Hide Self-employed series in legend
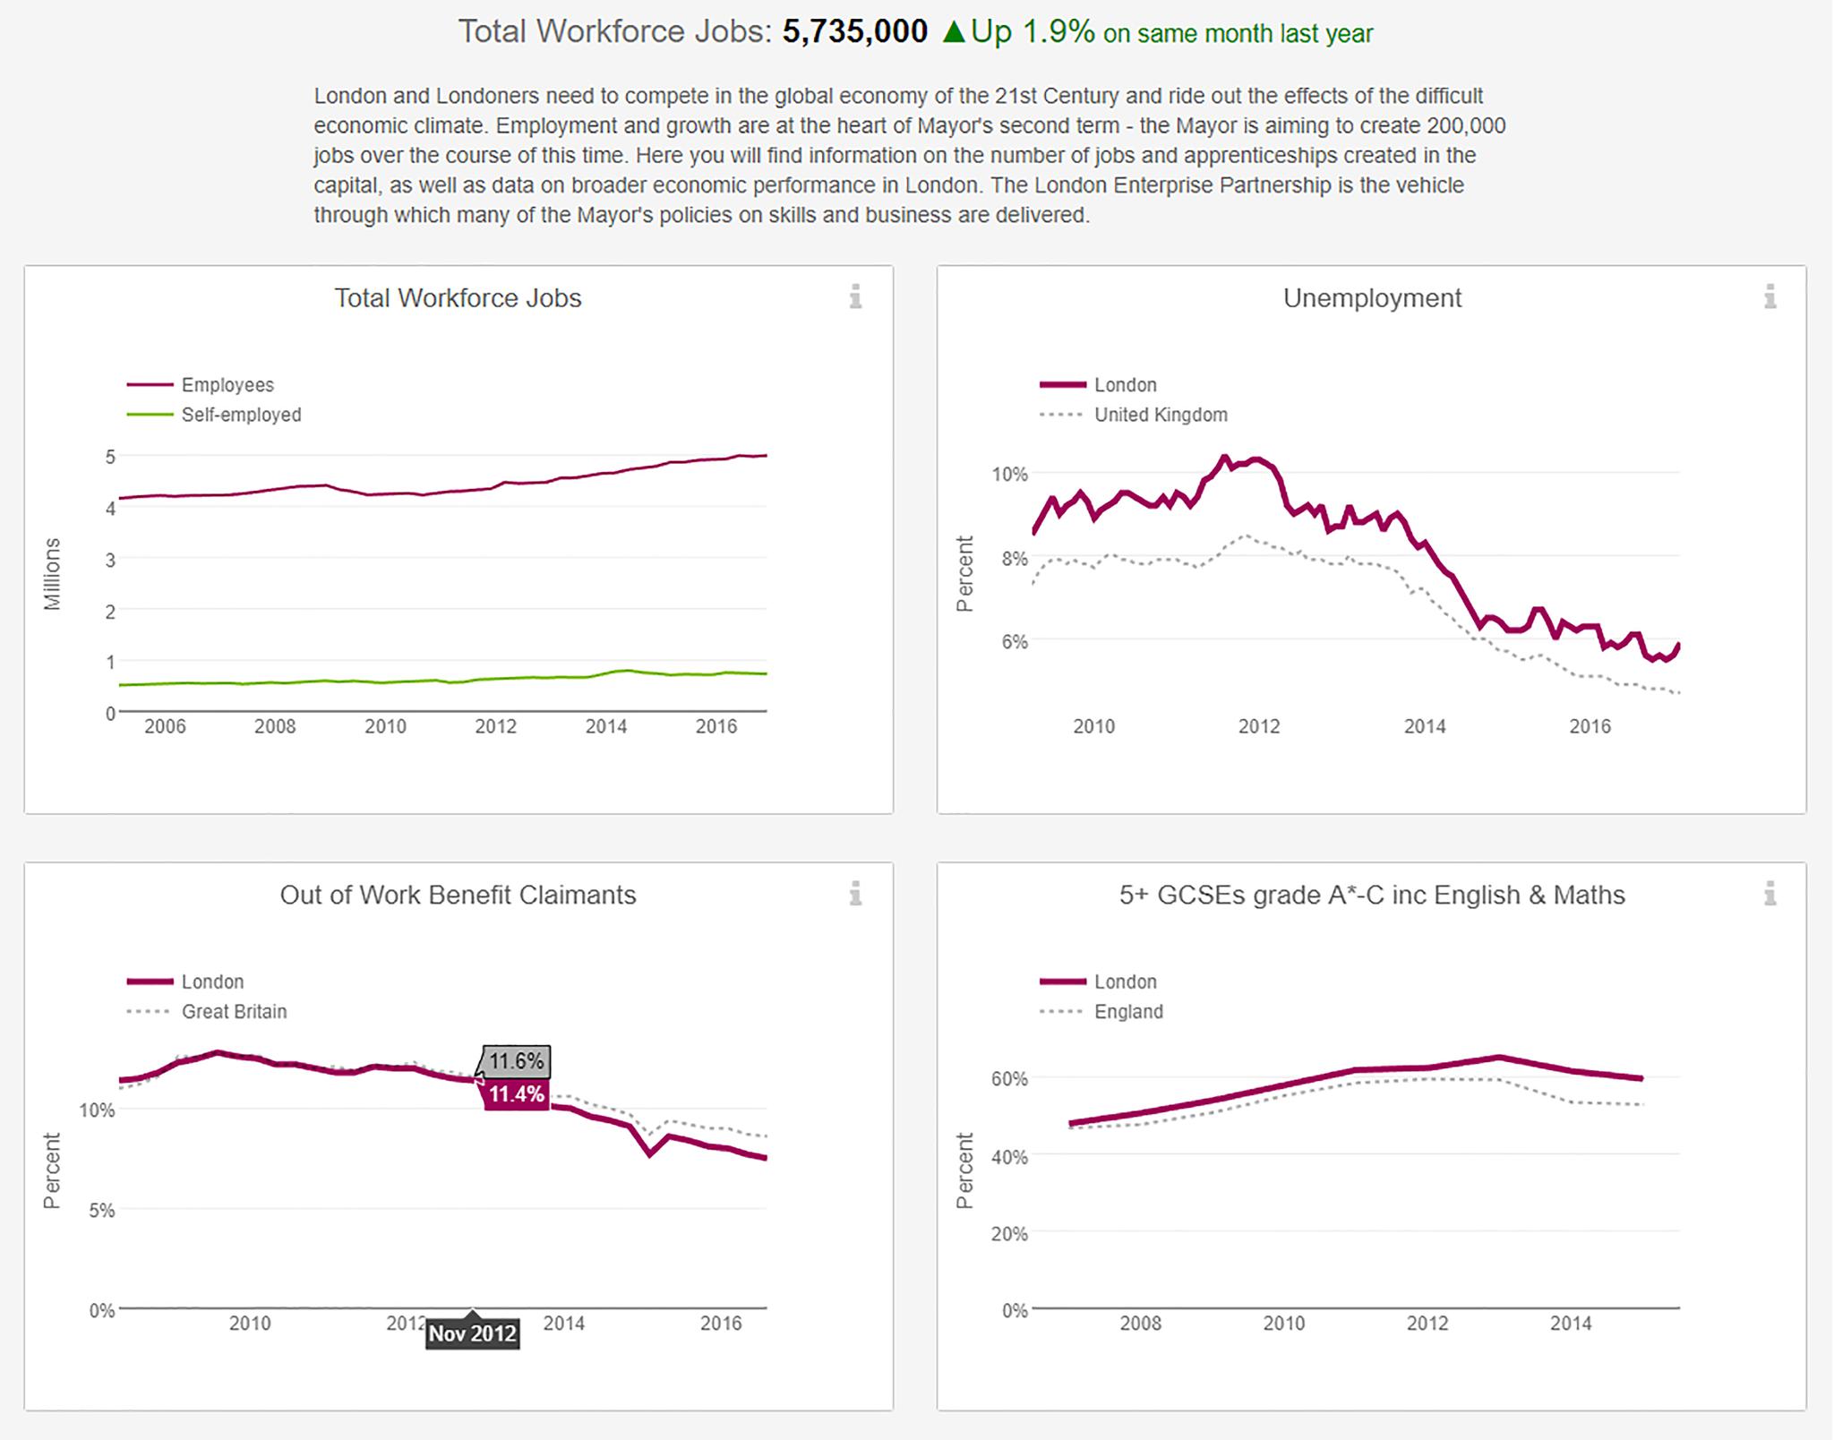 241,415
